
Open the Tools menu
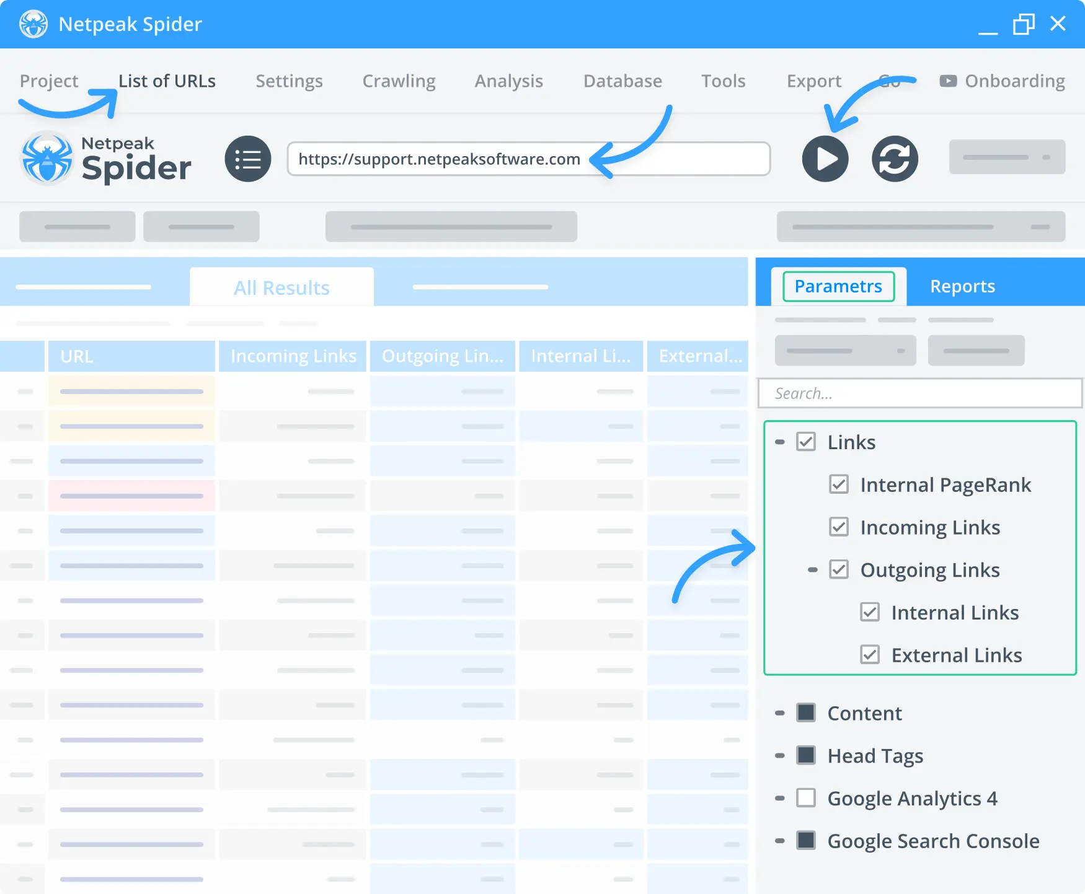723,81
